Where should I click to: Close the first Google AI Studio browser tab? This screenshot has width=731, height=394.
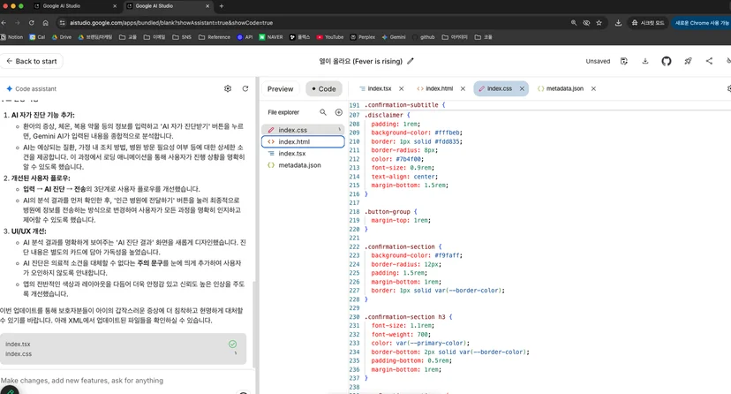tap(115, 6)
